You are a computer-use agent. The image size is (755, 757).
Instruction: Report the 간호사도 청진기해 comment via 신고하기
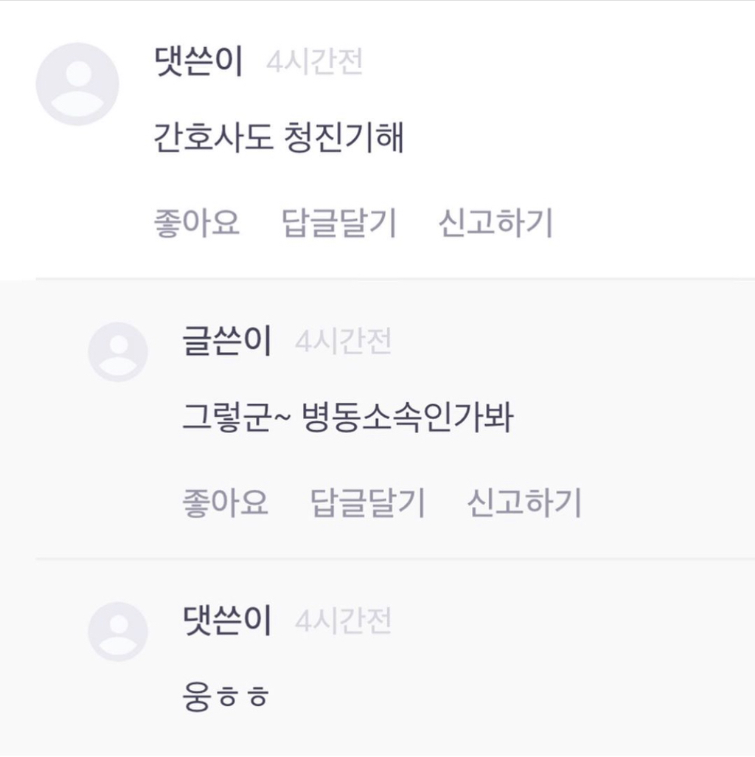[495, 223]
